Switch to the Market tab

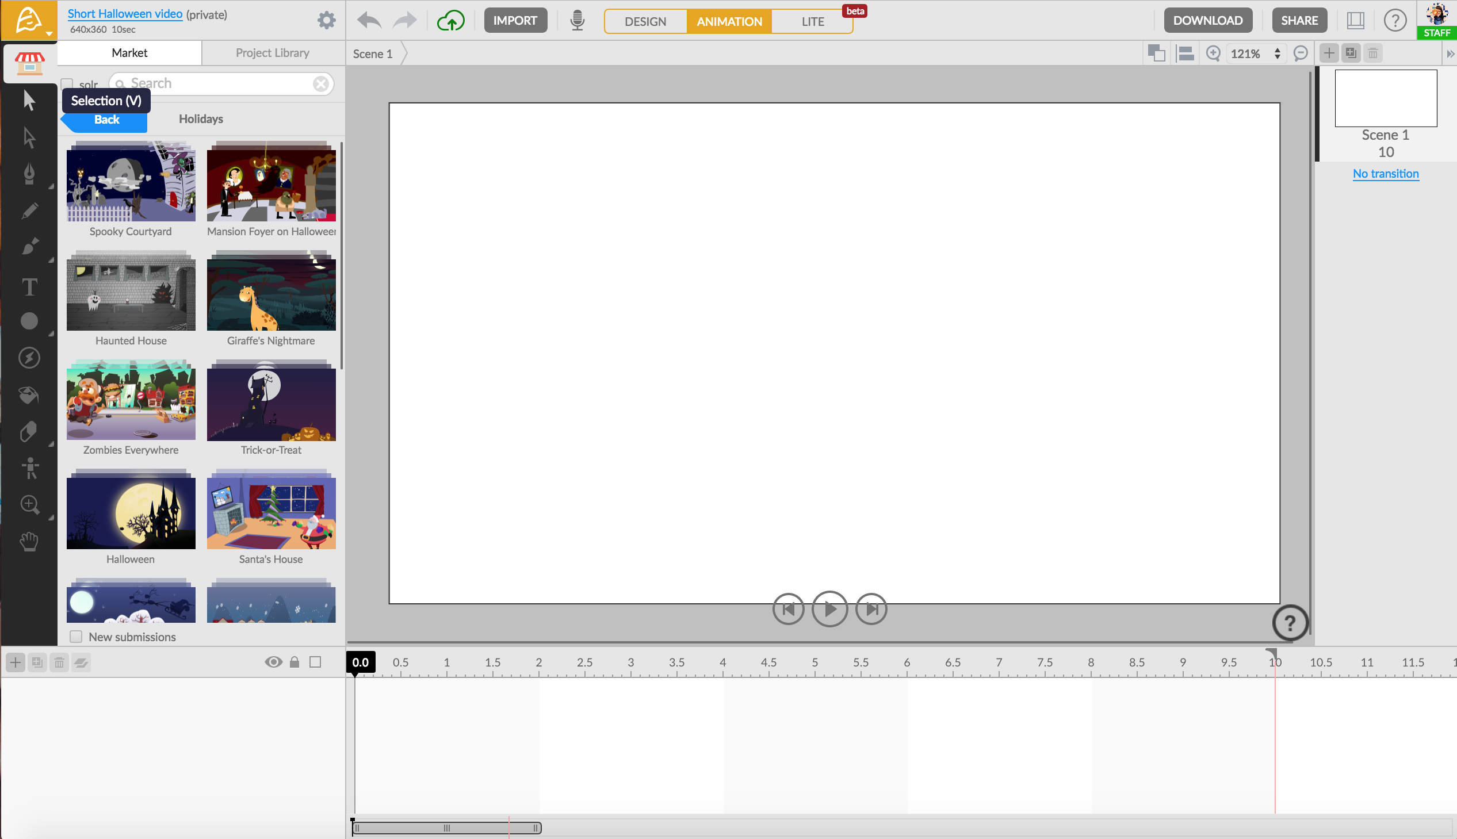(x=129, y=52)
